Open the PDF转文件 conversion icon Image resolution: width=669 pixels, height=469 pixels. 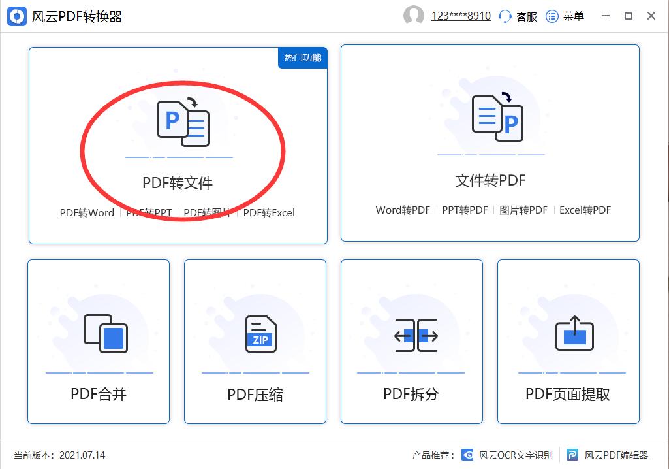(x=183, y=122)
